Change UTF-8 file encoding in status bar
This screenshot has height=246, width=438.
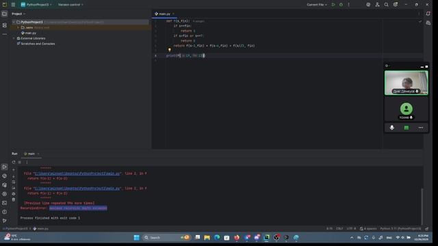[351, 229]
